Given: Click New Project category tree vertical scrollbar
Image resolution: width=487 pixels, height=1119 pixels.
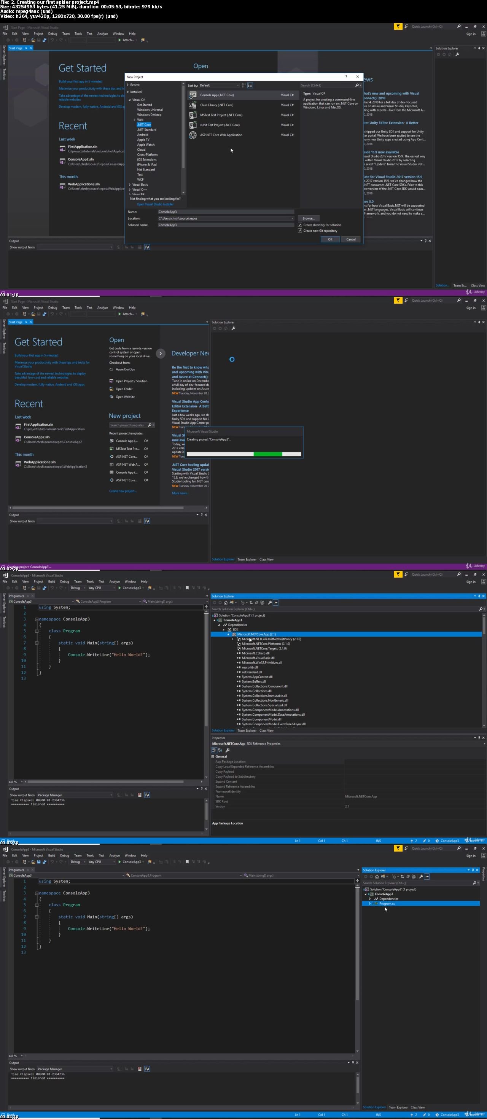Looking at the screenshot, I should 183,138.
